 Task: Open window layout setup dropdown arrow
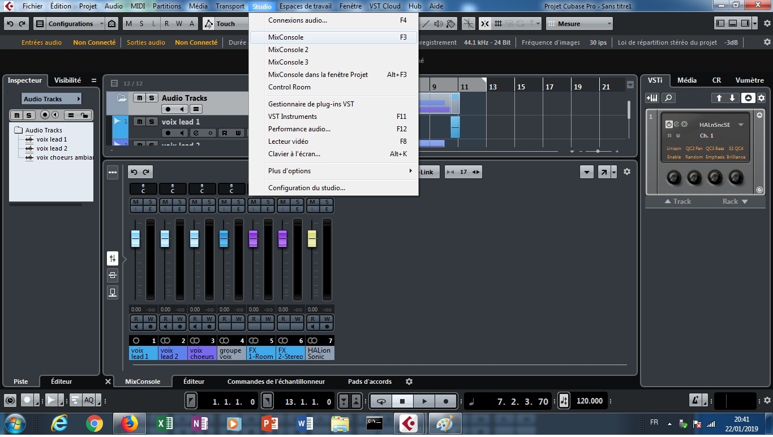pos(755,24)
